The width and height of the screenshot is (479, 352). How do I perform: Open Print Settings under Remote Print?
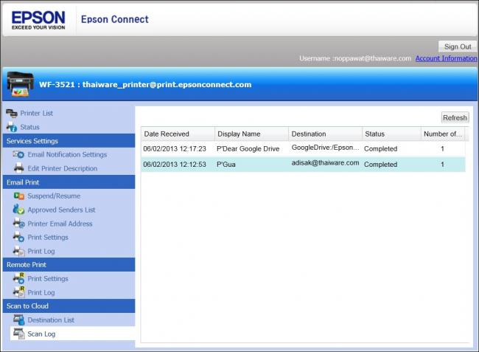click(x=48, y=279)
